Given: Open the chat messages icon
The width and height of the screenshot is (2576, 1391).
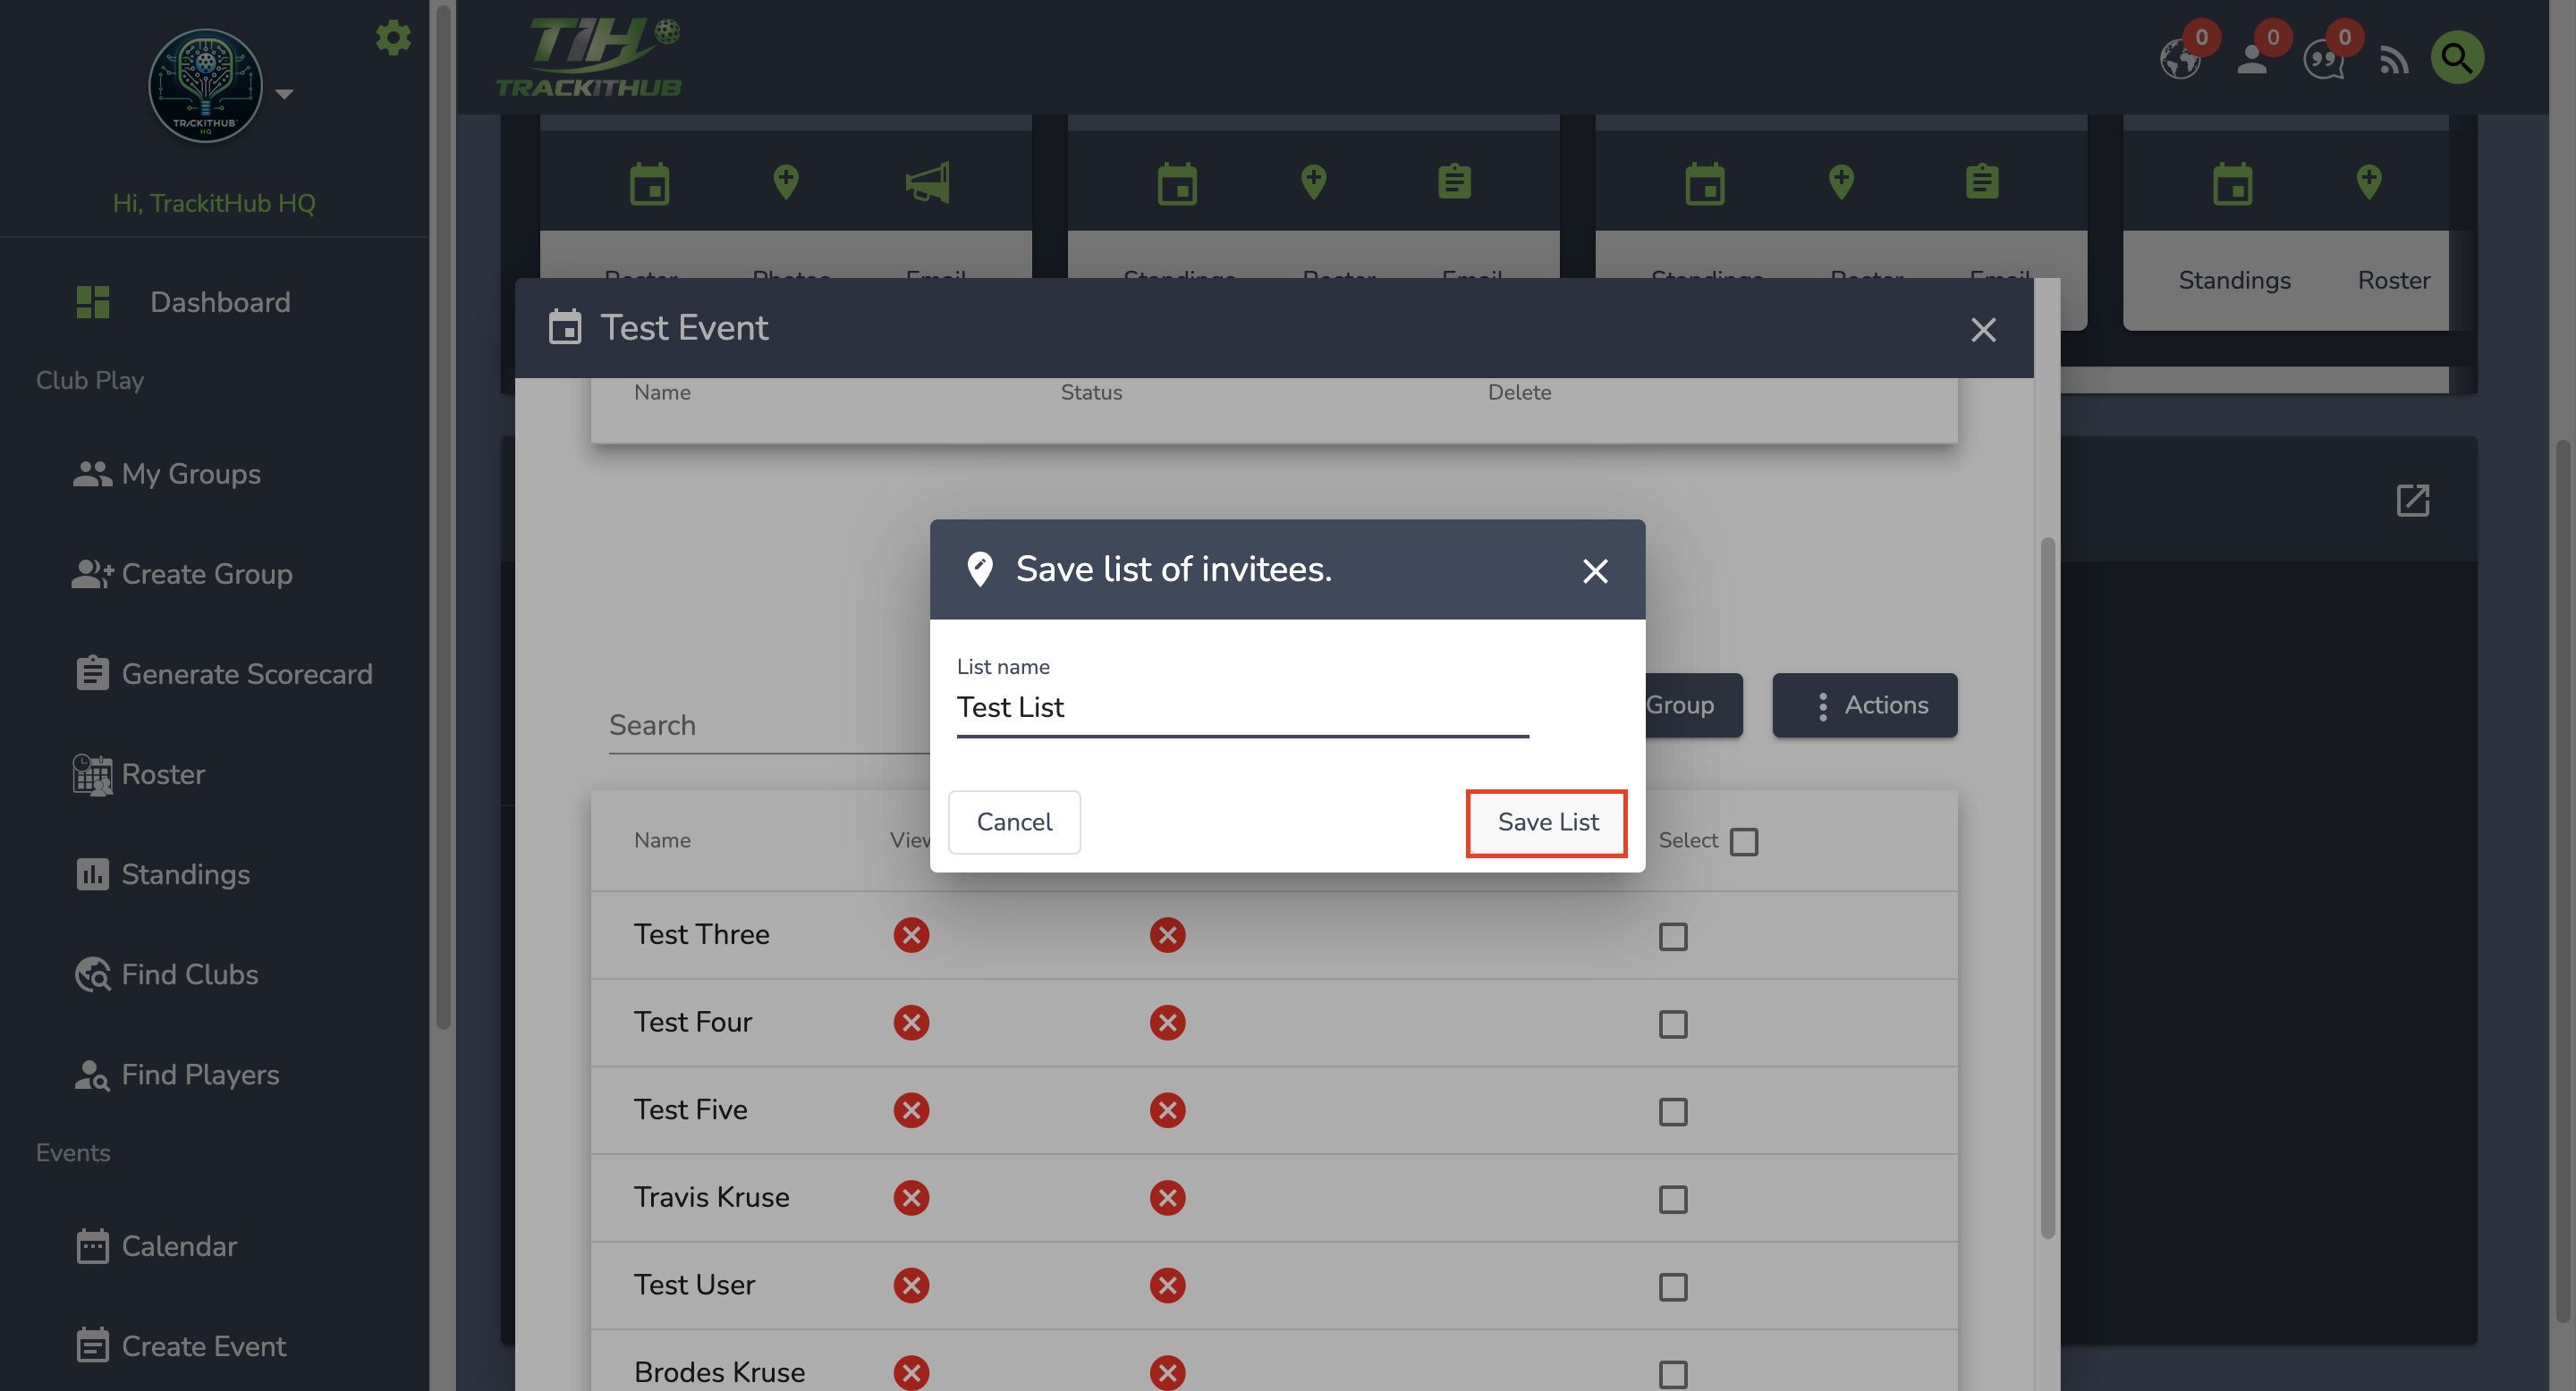Looking at the screenshot, I should coord(2324,59).
